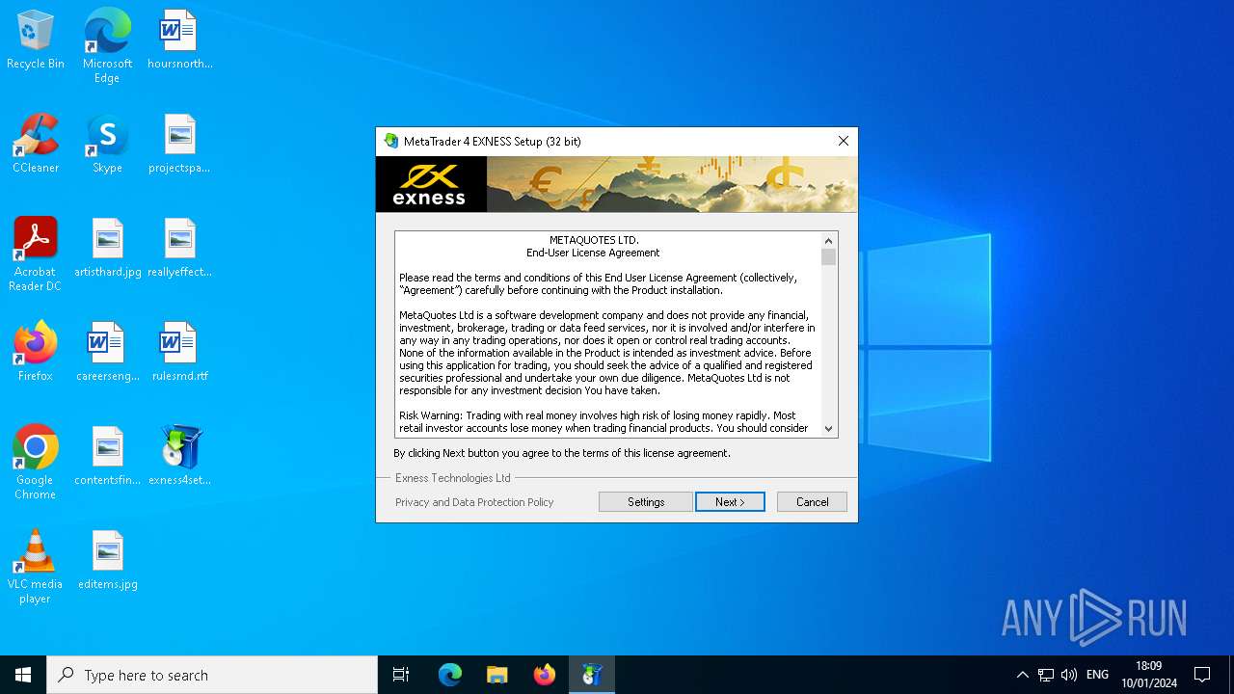Click MetaTrader setup title bar icon

point(390,141)
